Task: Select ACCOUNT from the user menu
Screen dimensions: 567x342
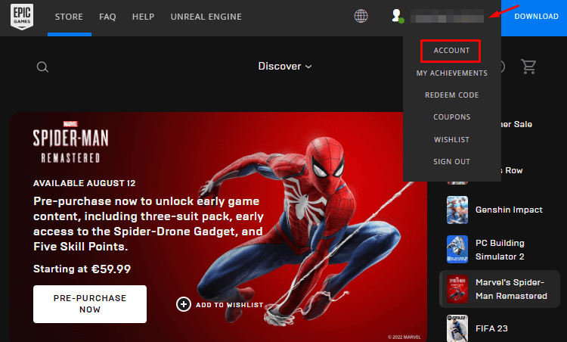Action: (451, 51)
